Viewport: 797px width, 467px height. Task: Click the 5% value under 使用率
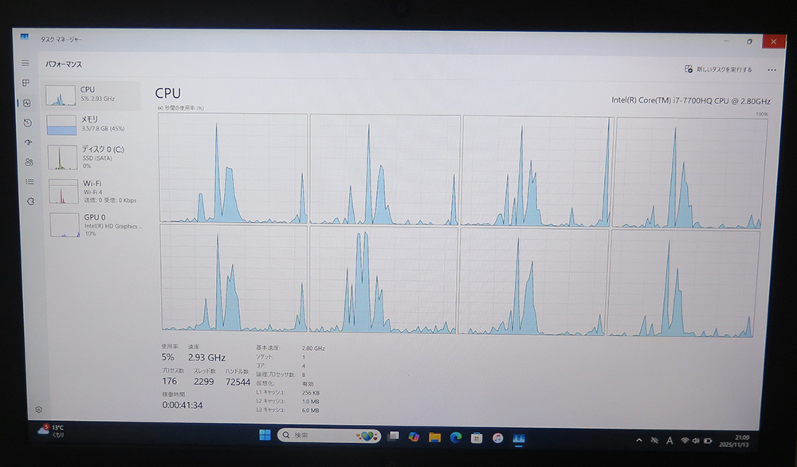pos(167,357)
